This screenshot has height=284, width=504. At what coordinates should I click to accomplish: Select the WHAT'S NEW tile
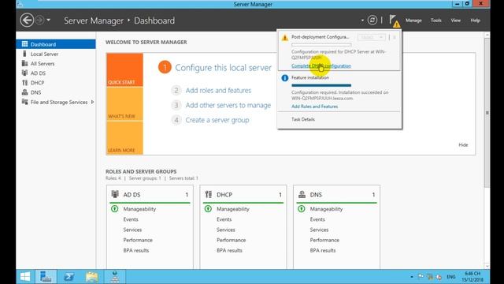124,104
